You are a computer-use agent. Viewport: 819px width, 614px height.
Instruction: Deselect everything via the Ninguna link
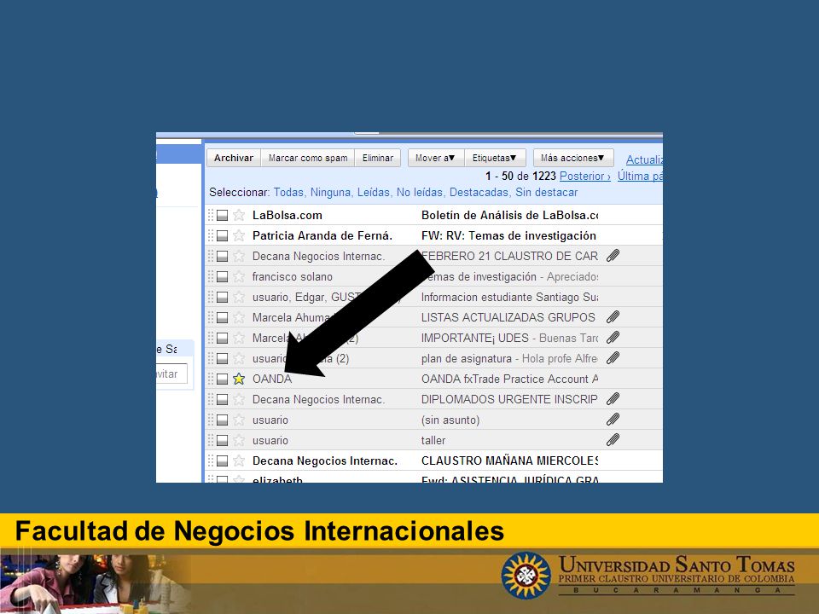click(x=331, y=192)
